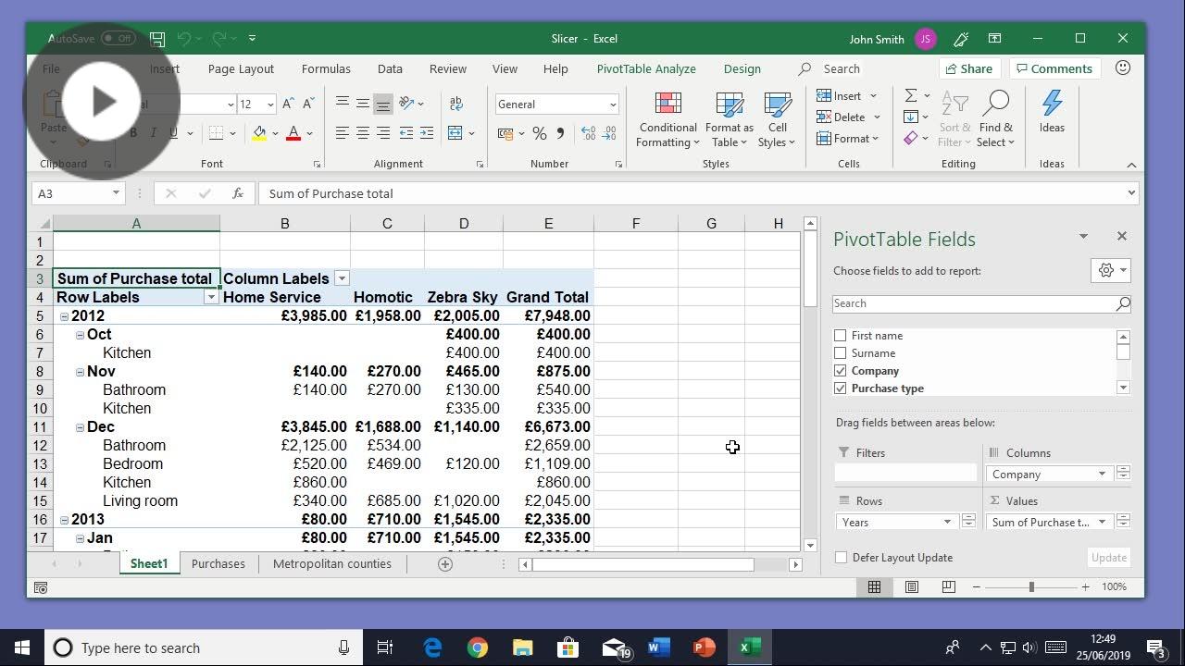The image size is (1185, 666).
Task: Open the Comments button
Action: click(1053, 68)
